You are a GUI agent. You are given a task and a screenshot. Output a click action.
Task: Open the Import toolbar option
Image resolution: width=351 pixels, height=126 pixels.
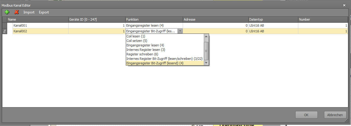[29, 12]
